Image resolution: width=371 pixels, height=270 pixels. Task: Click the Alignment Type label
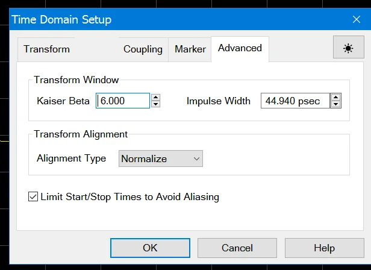tap(71, 159)
